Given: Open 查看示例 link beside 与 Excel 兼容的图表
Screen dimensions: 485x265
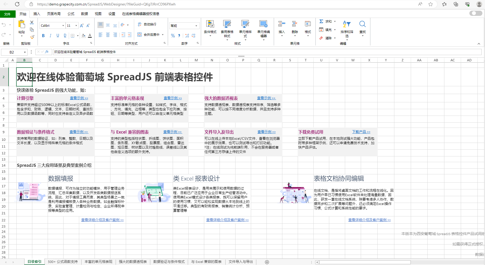Looking at the screenshot, I should (x=172, y=132).
